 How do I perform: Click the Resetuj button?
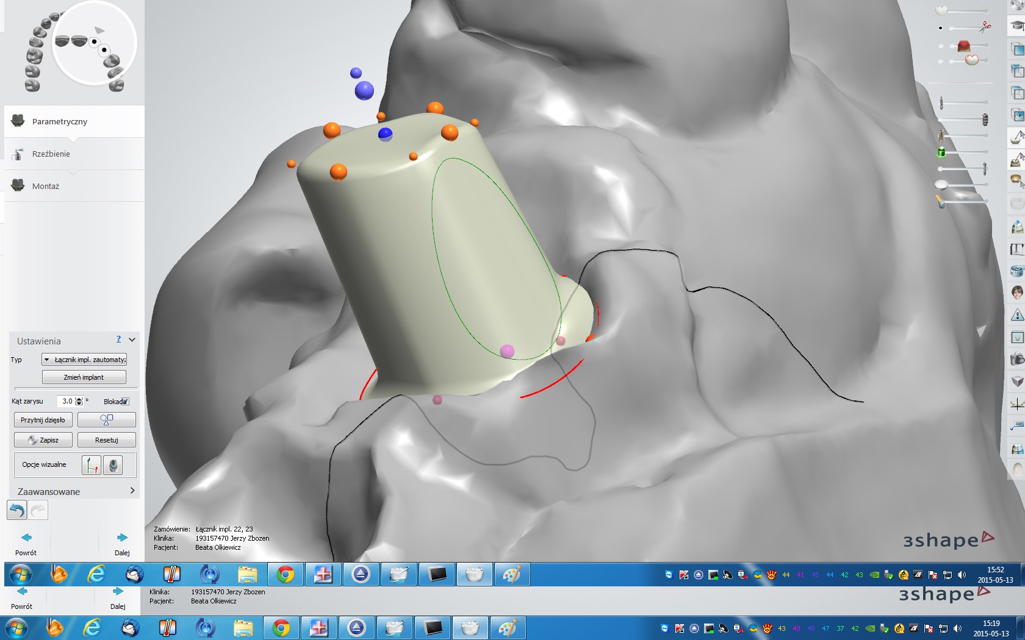107,440
